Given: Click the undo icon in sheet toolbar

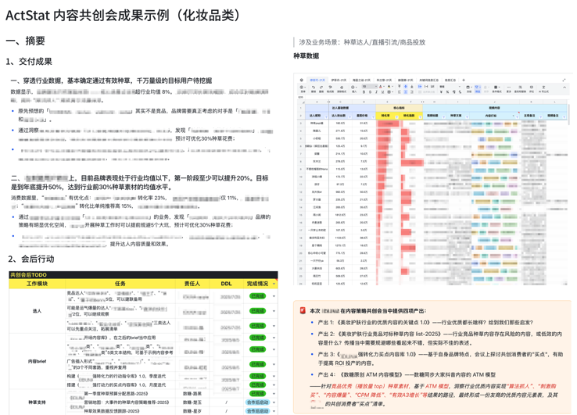Looking at the screenshot, I should 314,87.
